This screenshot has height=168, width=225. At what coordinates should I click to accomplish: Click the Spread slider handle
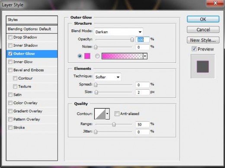click(x=96, y=85)
